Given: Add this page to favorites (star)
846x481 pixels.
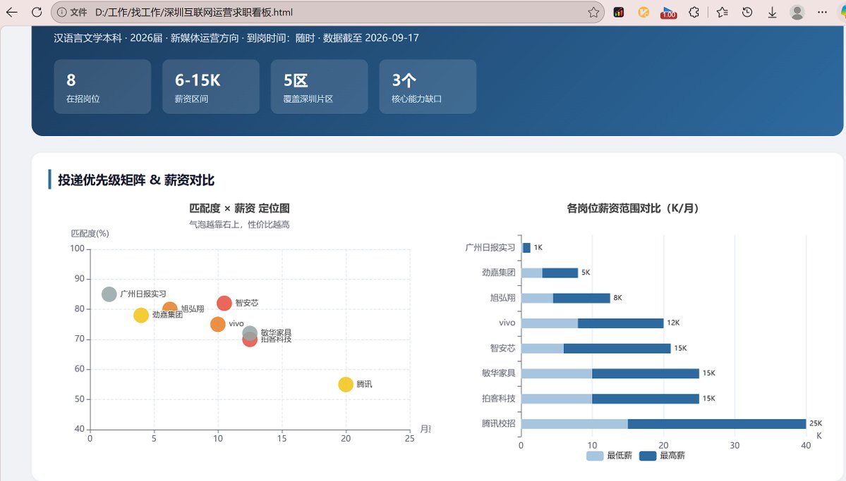Looking at the screenshot, I should pos(593,12).
